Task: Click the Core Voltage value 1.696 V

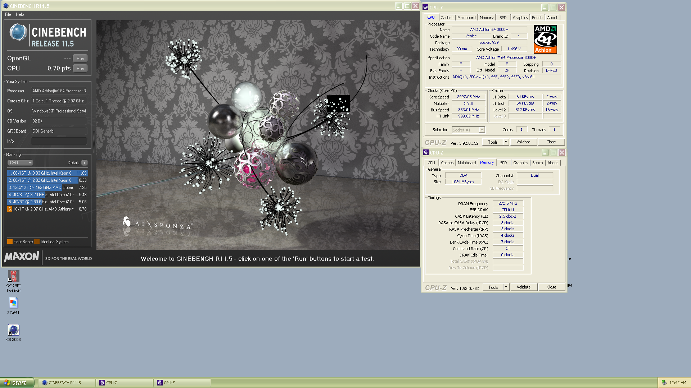Action: [514, 49]
